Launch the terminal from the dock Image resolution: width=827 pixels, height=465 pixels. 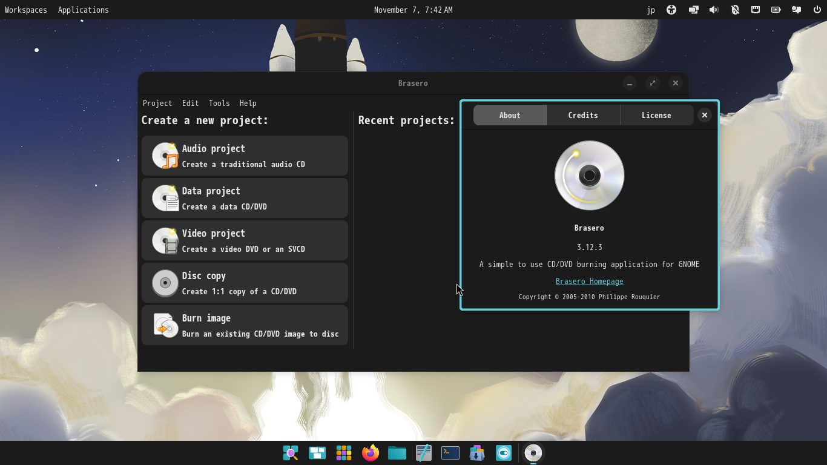click(x=450, y=453)
